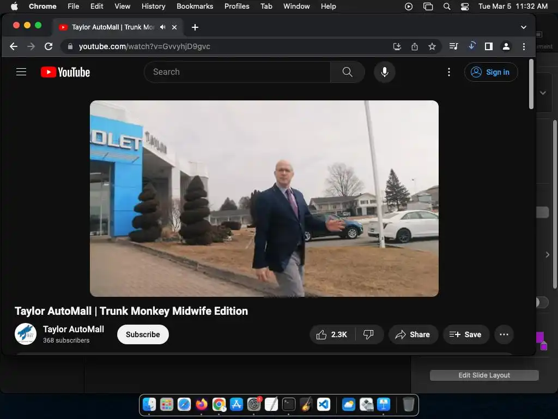The height and width of the screenshot is (419, 558).
Task: Open the Chrome app menu
Action: point(43,7)
